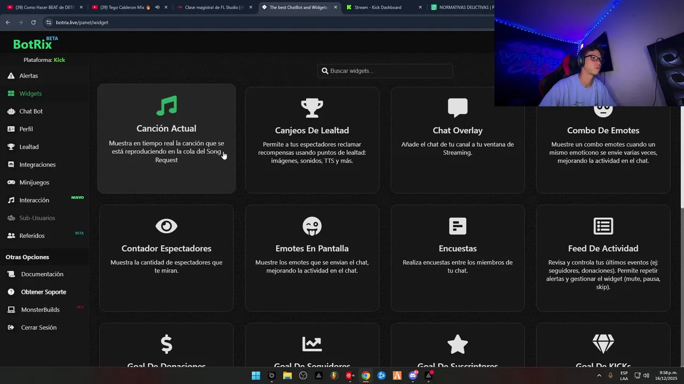
Task: Open FL Studio from the taskbar
Action: 335,375
